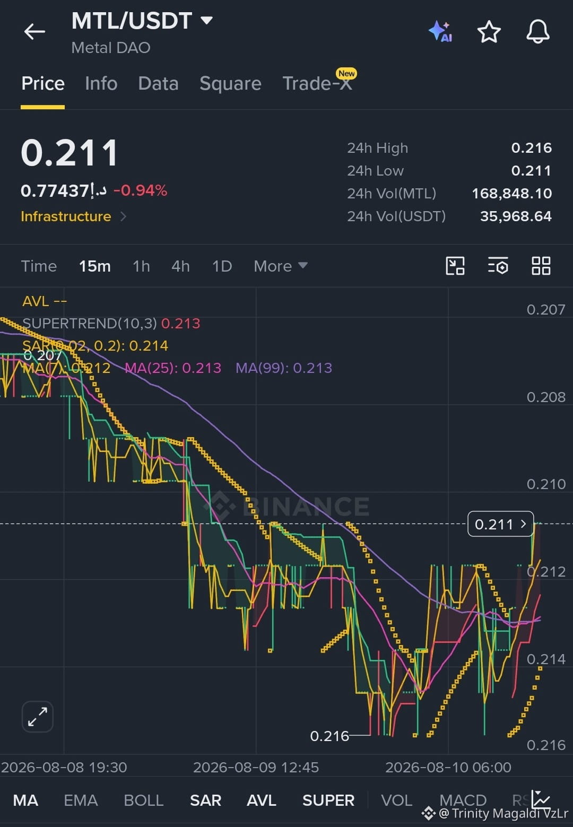This screenshot has height=827, width=573.
Task: Open the chart drawing tools icon
Action: (455, 266)
